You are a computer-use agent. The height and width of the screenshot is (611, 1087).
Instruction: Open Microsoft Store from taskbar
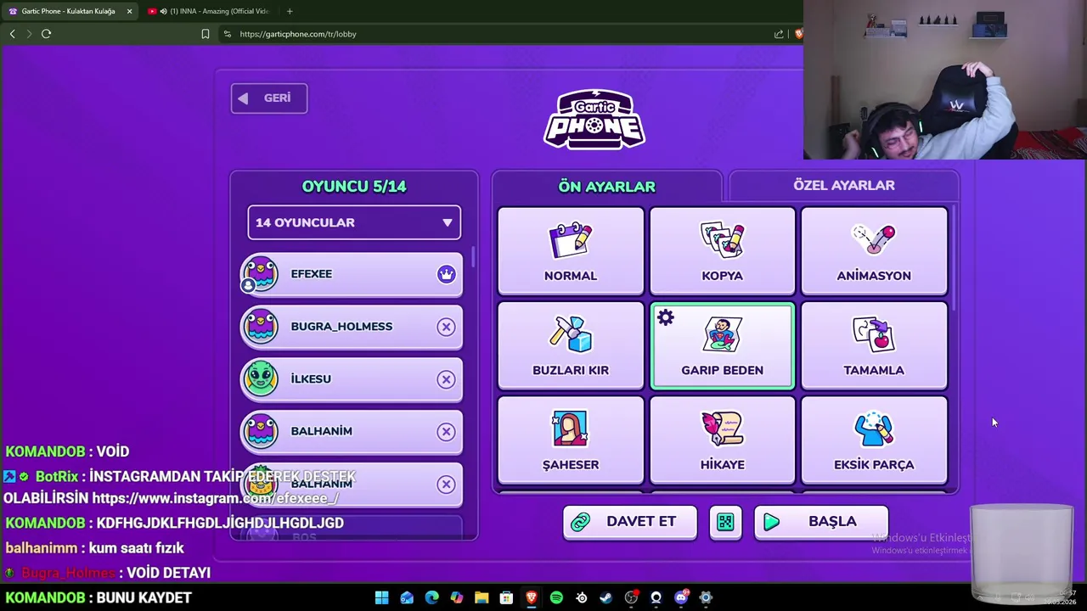pos(506,598)
